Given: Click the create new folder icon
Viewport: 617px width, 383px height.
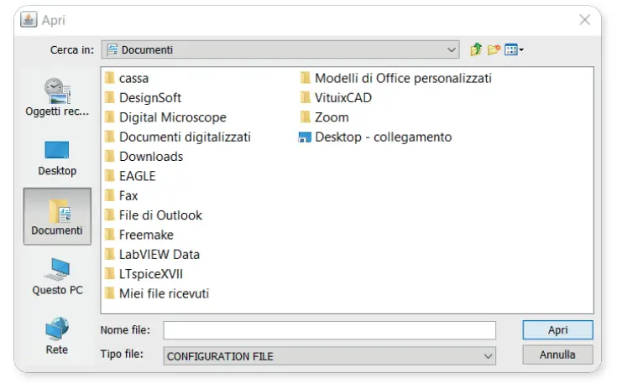Looking at the screenshot, I should pyautogui.click(x=494, y=49).
